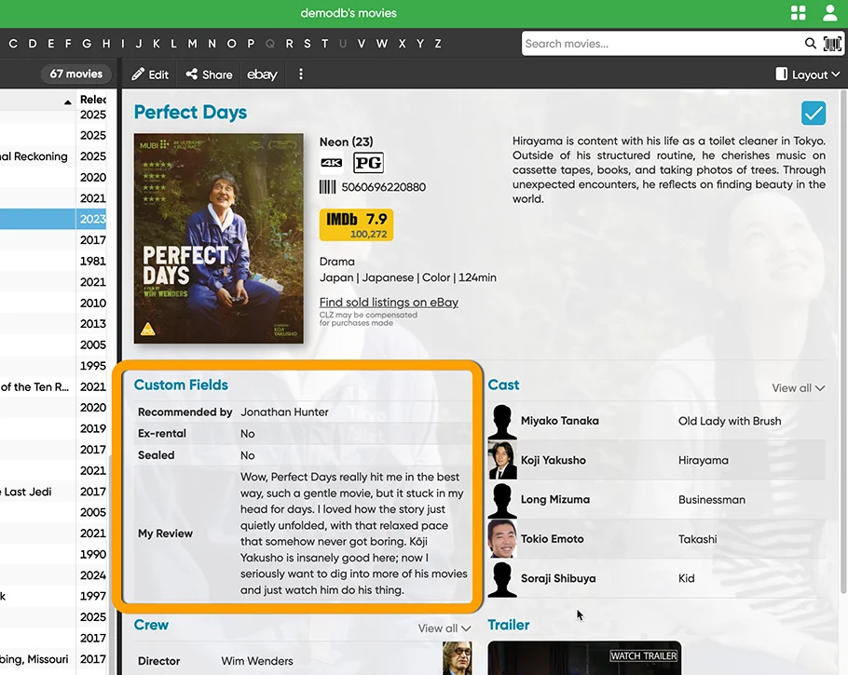Expand View all in Cast section
The height and width of the screenshot is (675, 848).
pos(799,388)
